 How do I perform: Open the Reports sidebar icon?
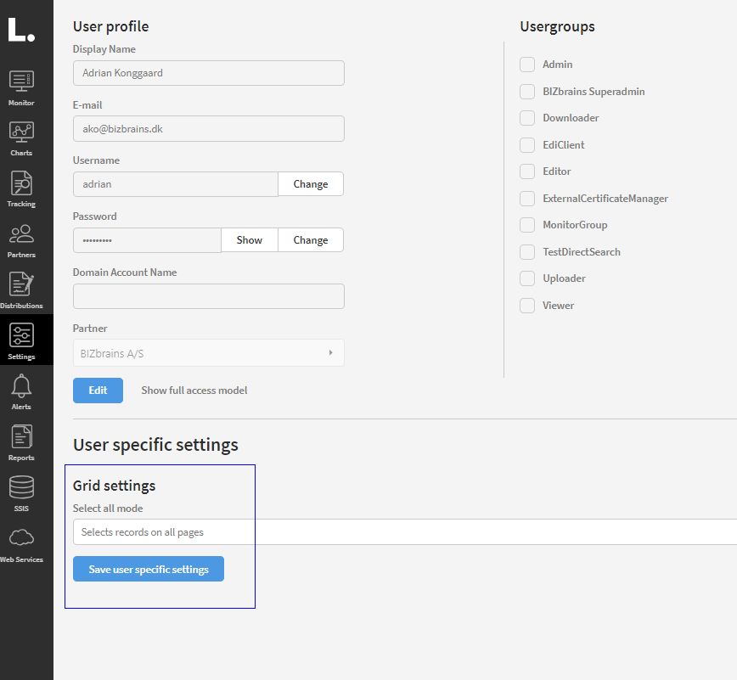coord(21,438)
